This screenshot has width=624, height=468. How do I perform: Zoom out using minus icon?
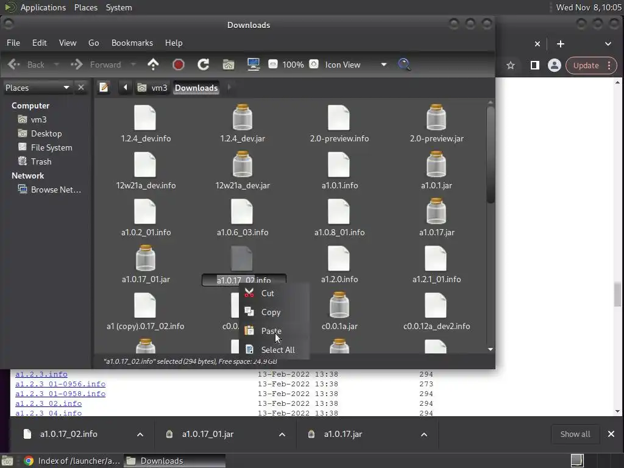pyautogui.click(x=273, y=64)
